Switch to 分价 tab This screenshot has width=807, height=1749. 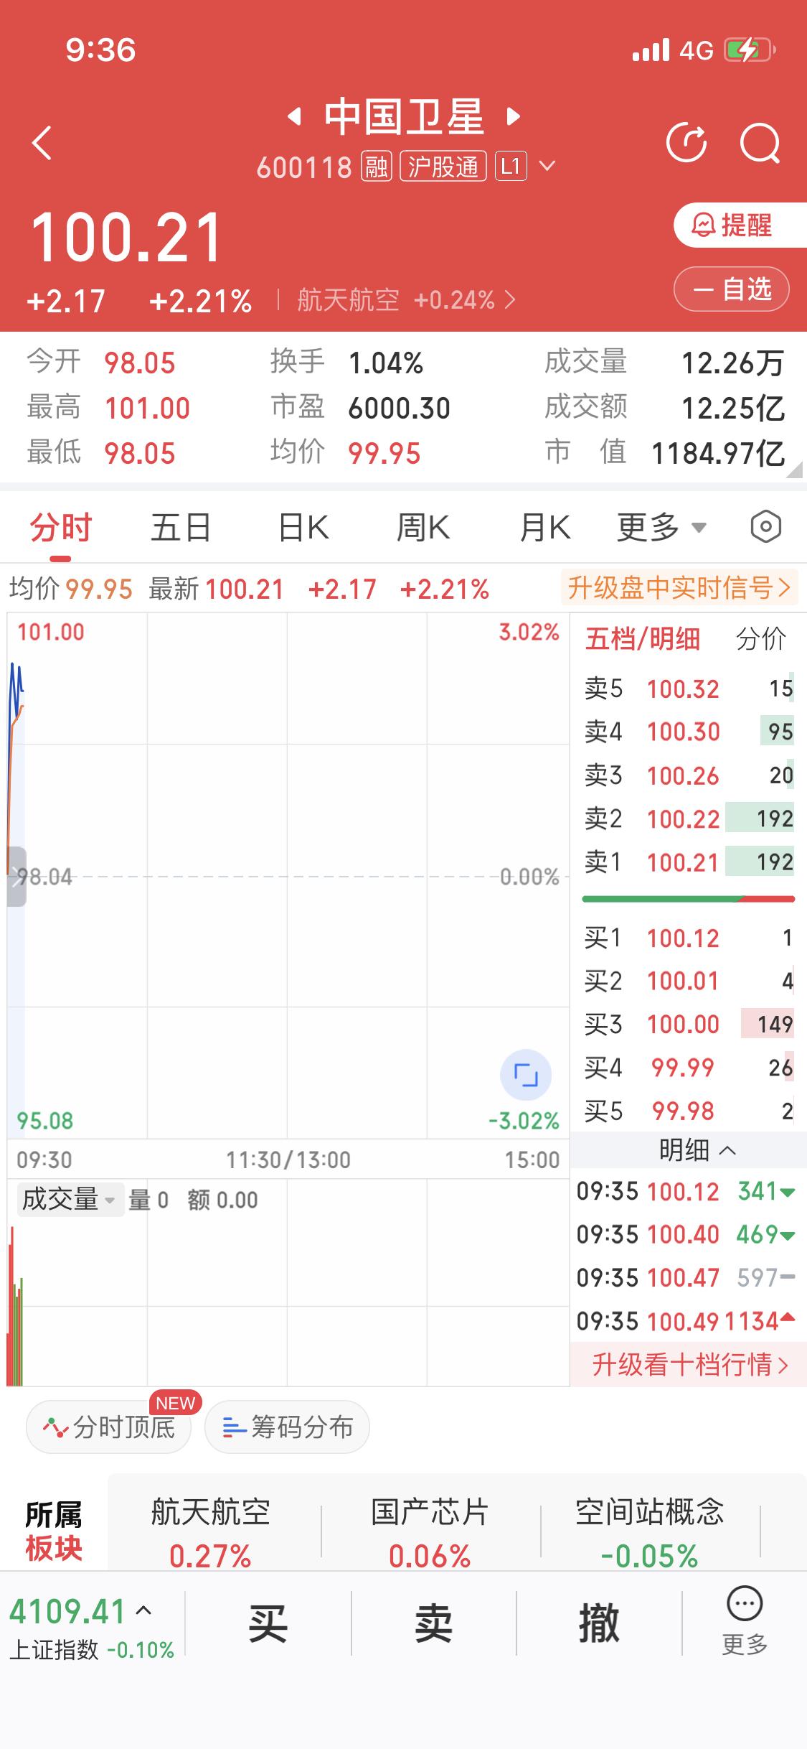(x=761, y=638)
